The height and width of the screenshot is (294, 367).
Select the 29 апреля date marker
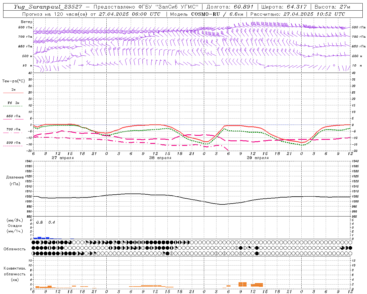point(257,158)
